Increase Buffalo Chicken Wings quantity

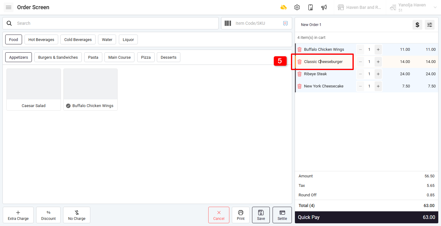pyautogui.click(x=378, y=50)
